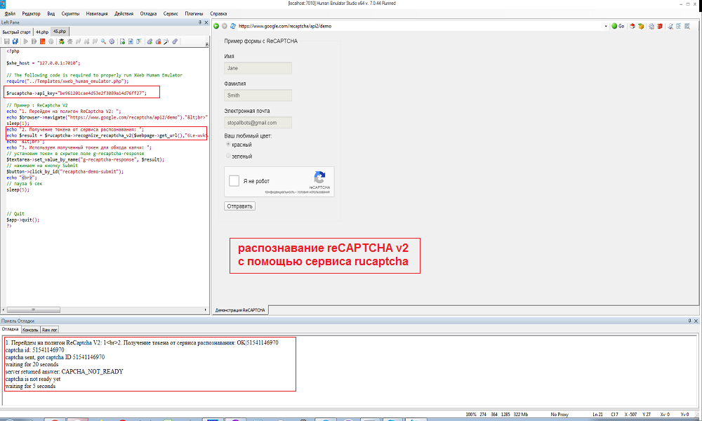The height and width of the screenshot is (421, 702).
Task: Open the URL address dropdown arrow
Action: pyautogui.click(x=606, y=26)
